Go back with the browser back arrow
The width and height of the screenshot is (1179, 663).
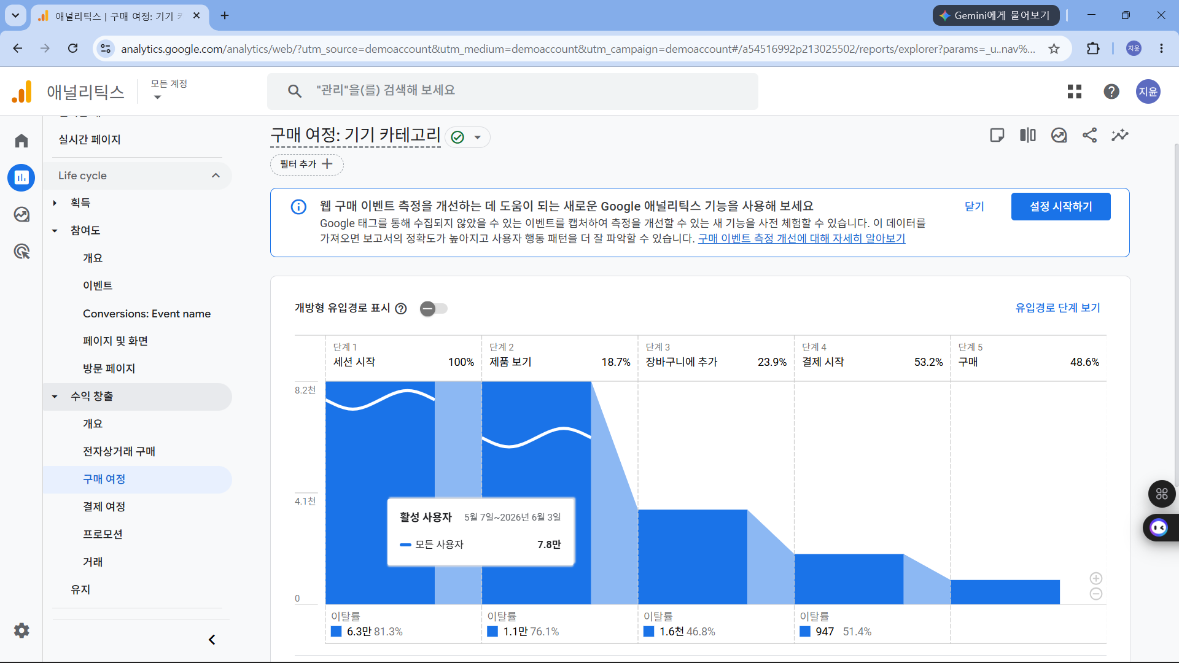[18, 48]
